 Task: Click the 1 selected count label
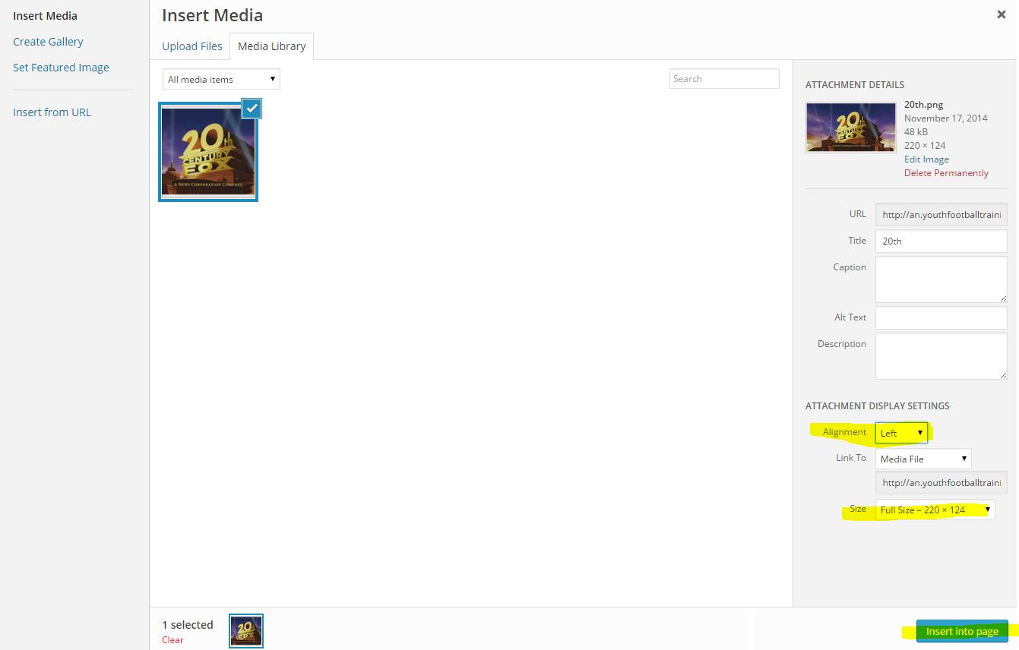(x=188, y=625)
